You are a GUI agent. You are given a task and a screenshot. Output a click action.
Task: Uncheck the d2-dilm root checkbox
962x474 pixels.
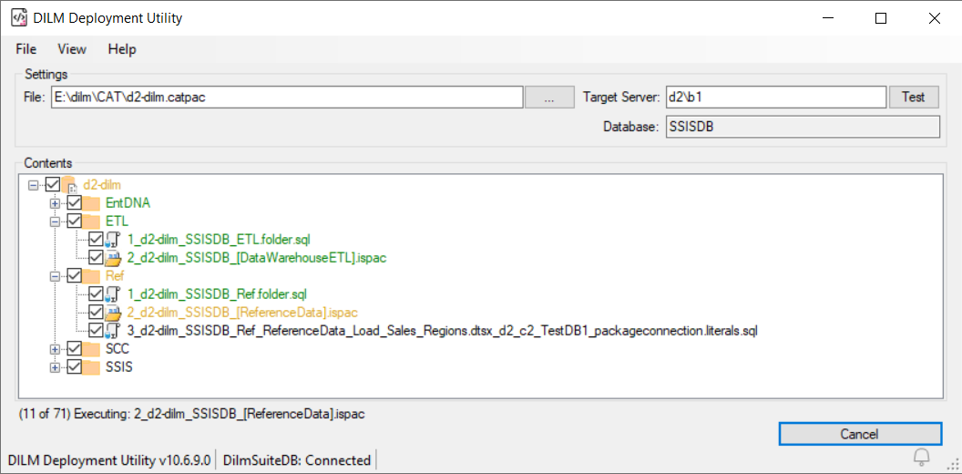tap(53, 184)
